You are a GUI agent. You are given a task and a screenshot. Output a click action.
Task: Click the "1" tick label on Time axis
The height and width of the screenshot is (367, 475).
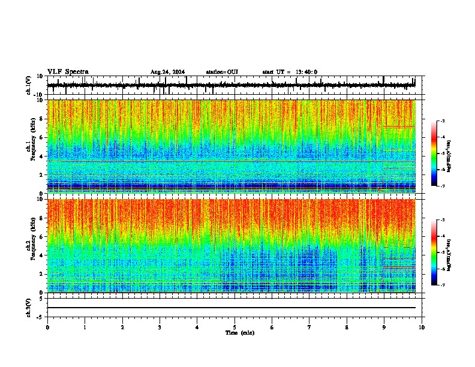click(85, 327)
